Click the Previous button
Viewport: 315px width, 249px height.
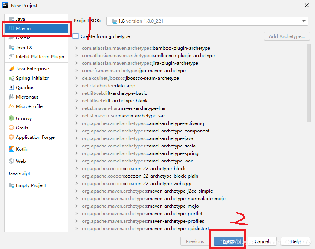[195, 241]
